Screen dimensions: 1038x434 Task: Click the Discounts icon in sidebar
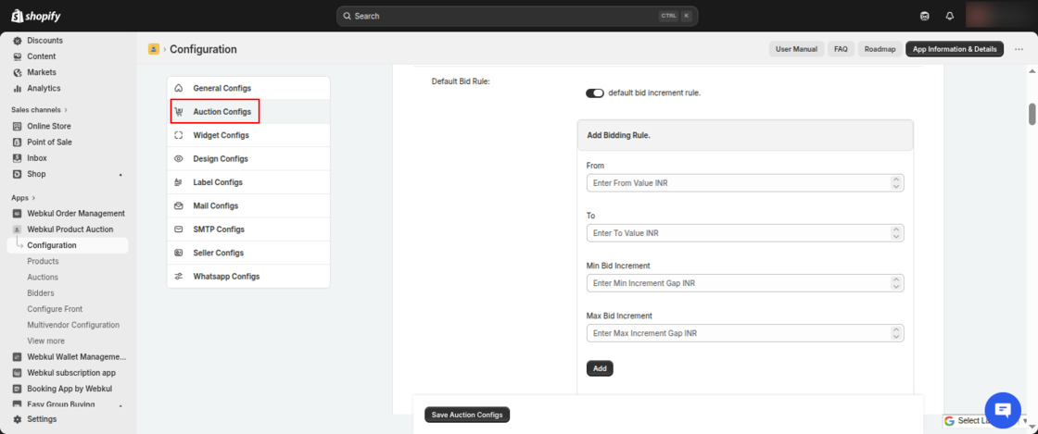pos(18,41)
